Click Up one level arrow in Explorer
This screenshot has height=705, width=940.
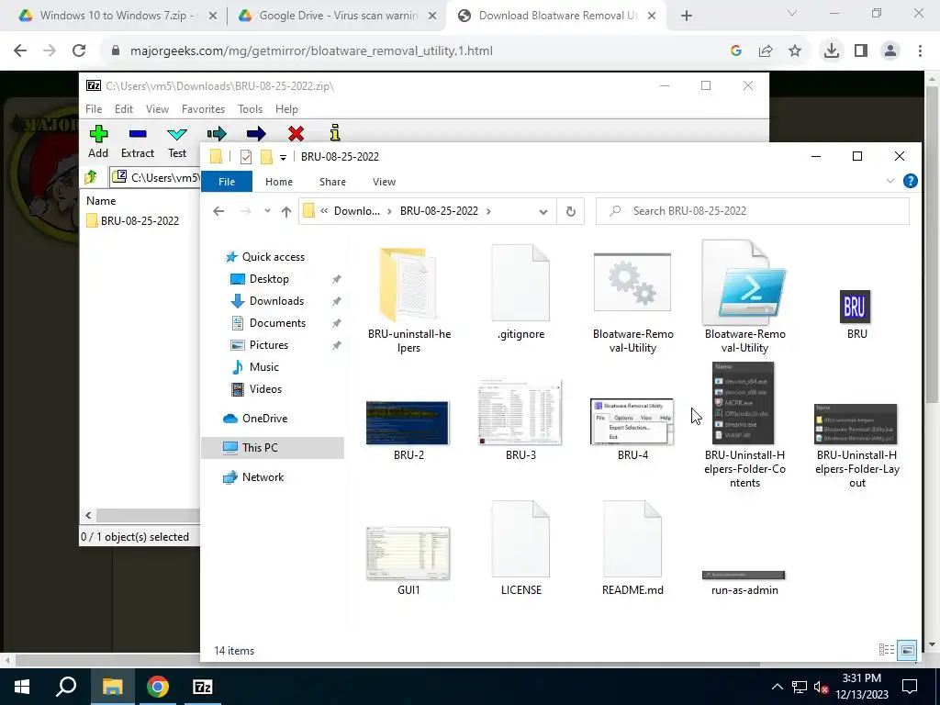coord(286,211)
